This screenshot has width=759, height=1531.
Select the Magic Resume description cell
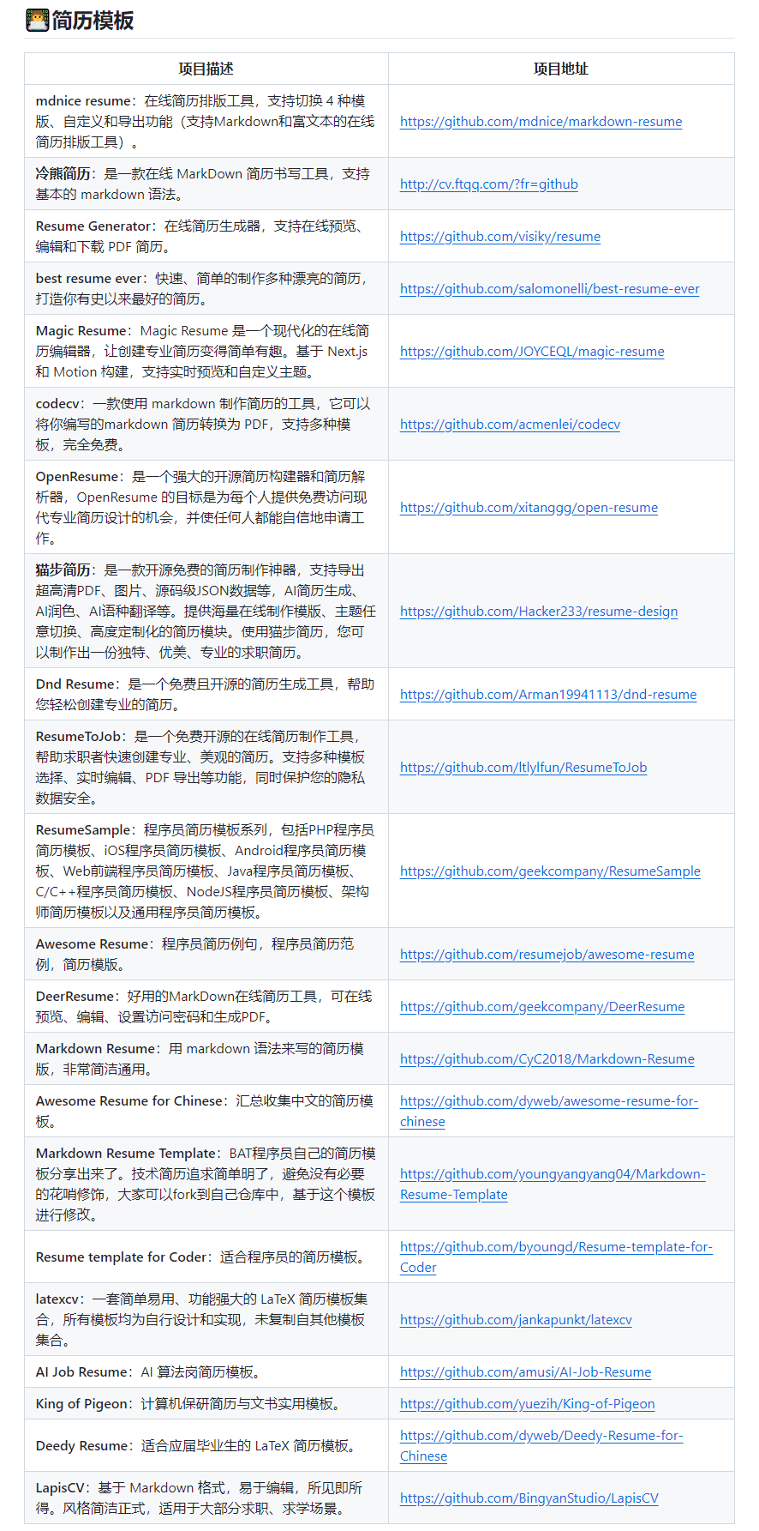(206, 352)
